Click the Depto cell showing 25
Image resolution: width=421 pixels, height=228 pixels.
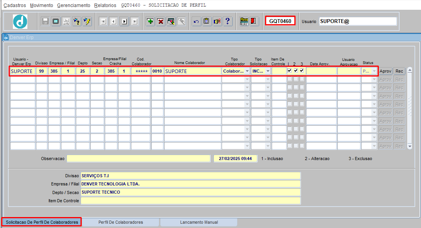click(x=82, y=71)
